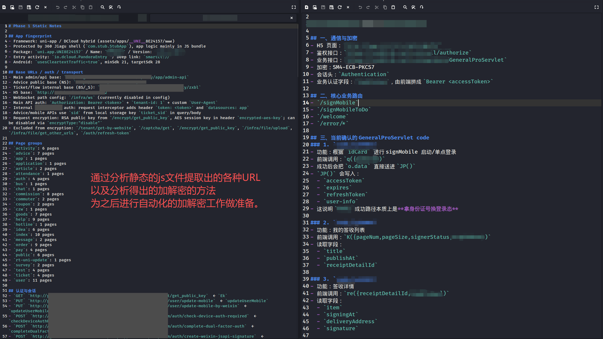Click the 'receiptDetailId' list item on line 37
Viewport: 603px width, 339px height.
(347, 265)
